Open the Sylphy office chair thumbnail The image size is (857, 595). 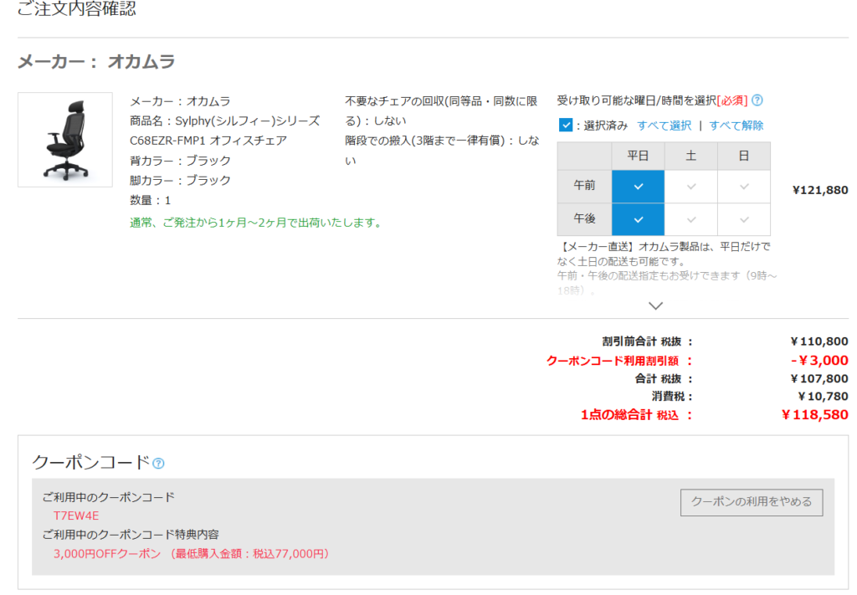click(x=65, y=140)
